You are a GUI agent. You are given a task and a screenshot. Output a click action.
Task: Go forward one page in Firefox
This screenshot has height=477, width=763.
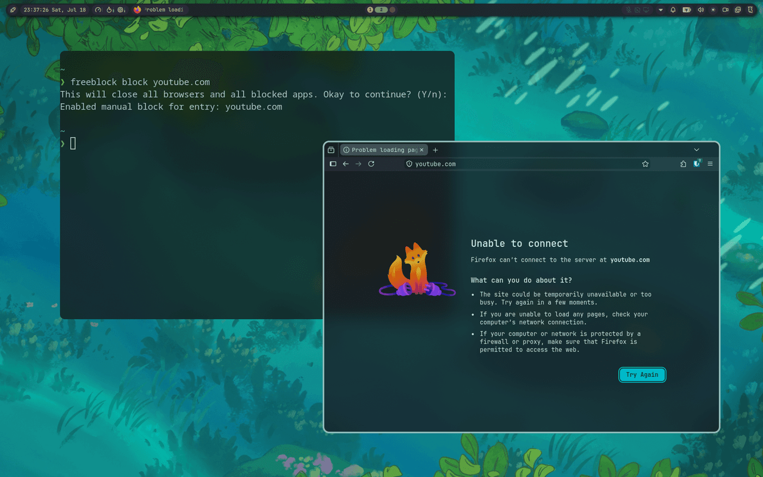coord(358,164)
